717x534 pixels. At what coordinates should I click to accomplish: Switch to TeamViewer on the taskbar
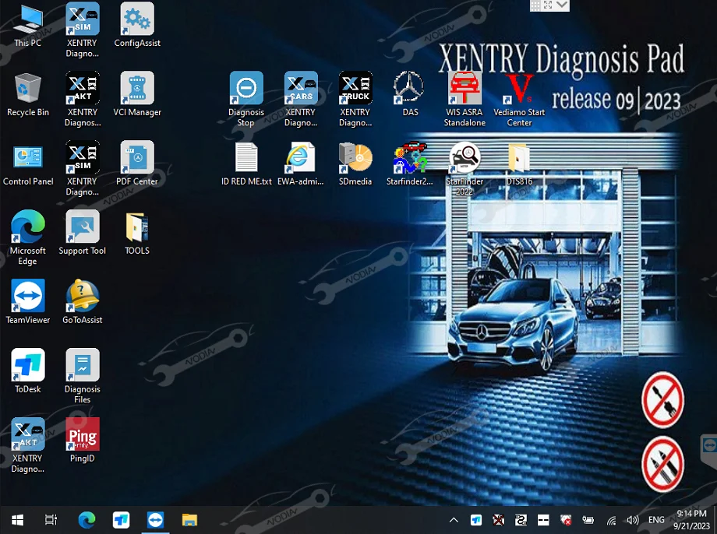[155, 520]
